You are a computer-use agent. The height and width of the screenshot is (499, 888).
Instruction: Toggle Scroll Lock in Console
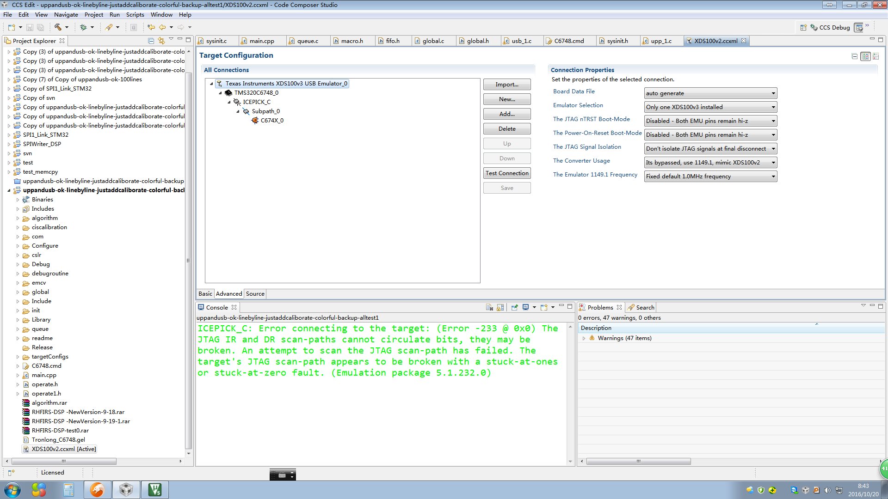pos(500,307)
